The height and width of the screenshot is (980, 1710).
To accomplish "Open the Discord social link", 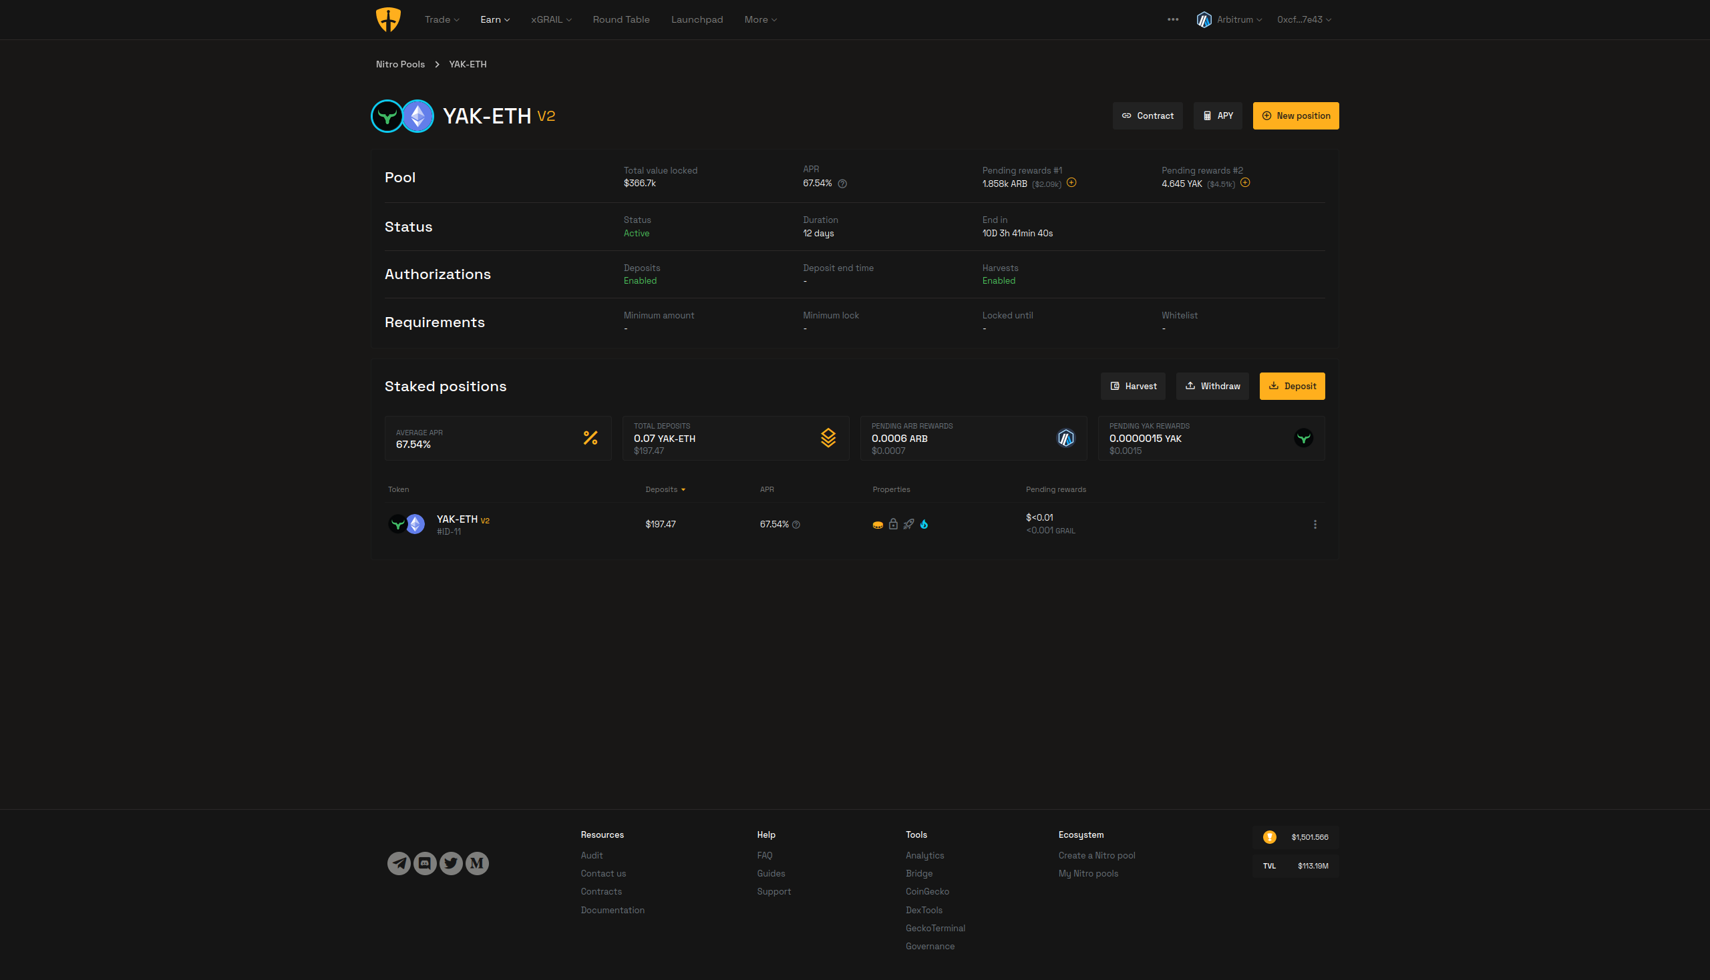I will 425,863.
